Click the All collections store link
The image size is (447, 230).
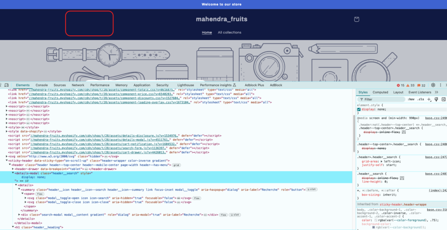229,32
